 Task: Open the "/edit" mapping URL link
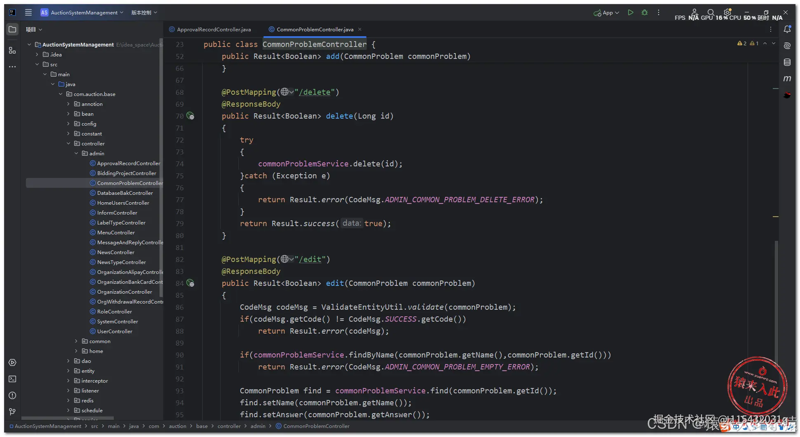coord(310,259)
